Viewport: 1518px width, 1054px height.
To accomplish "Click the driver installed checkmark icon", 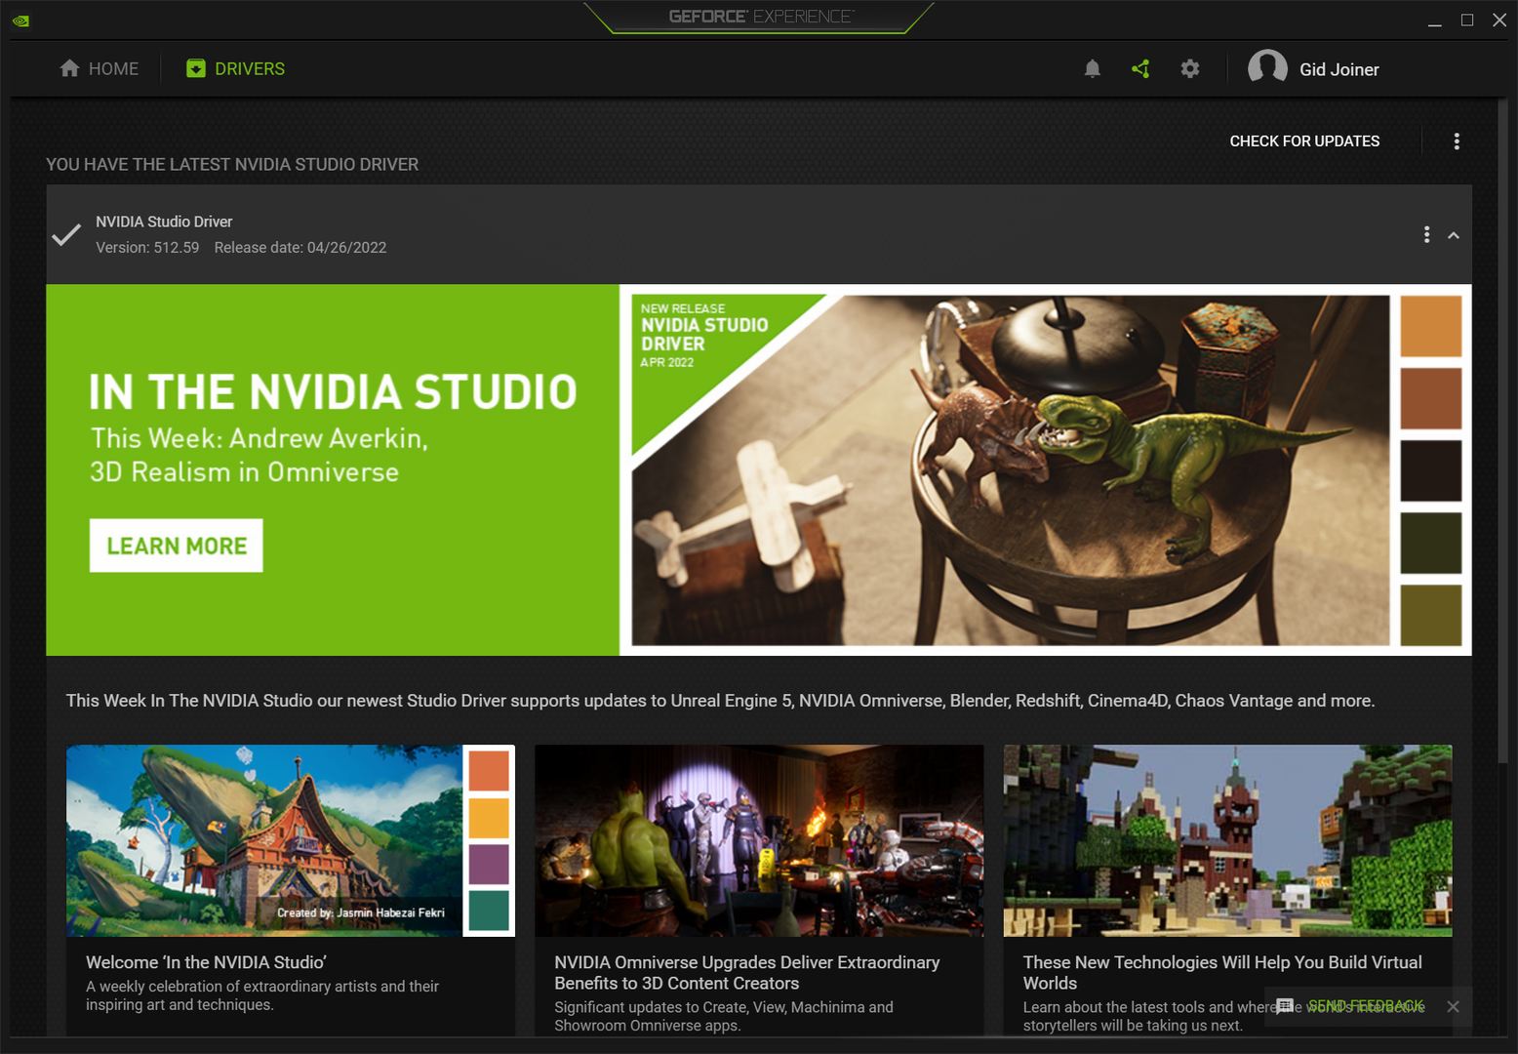I will point(66,235).
